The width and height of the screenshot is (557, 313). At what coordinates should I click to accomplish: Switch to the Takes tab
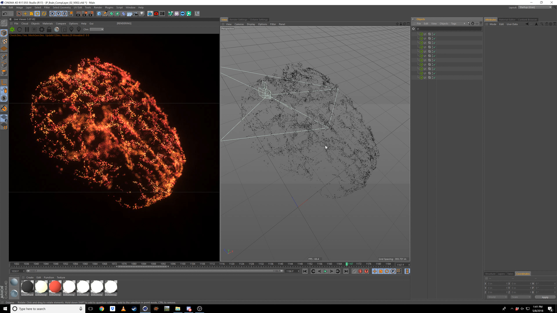tap(510, 274)
